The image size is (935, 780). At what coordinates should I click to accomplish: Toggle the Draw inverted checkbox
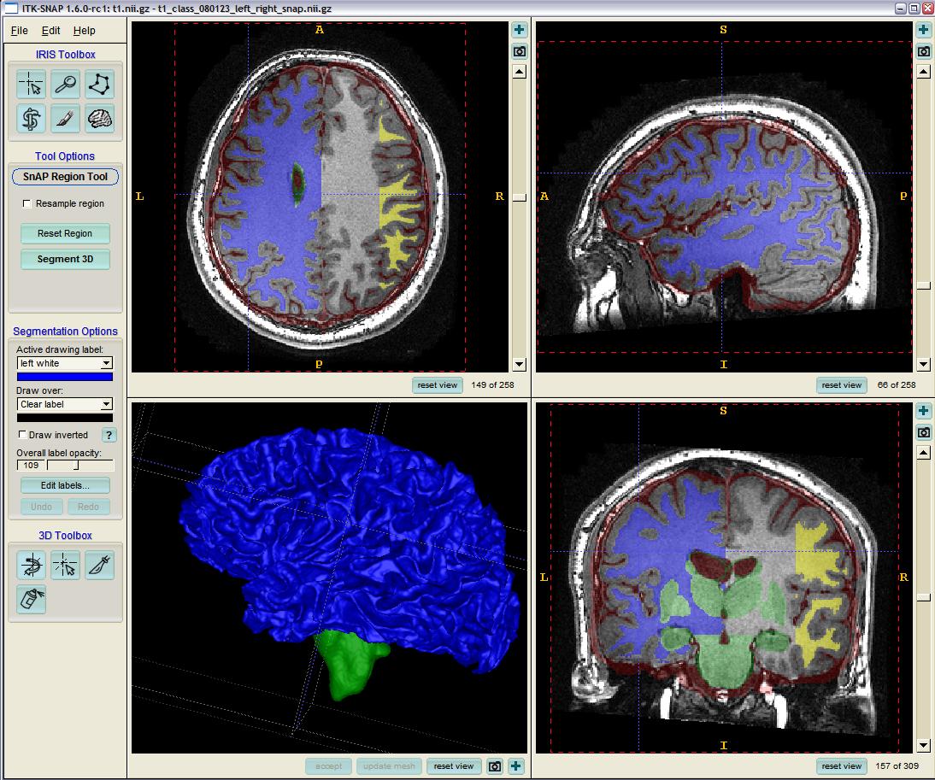[x=23, y=435]
